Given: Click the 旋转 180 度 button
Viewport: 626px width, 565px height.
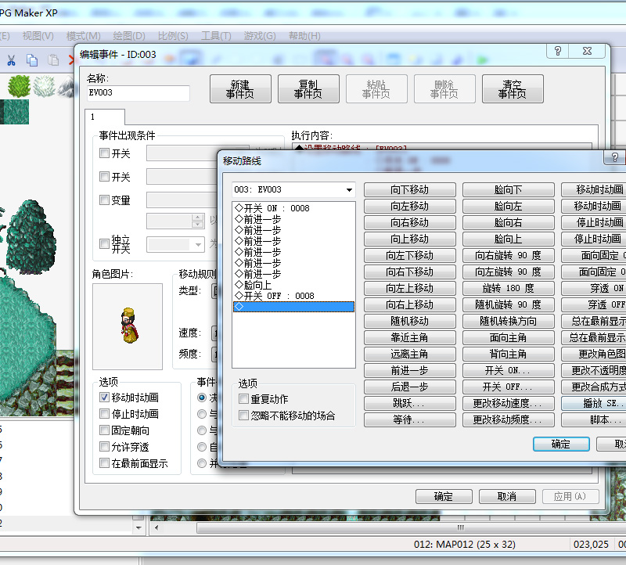Looking at the screenshot, I should (508, 288).
